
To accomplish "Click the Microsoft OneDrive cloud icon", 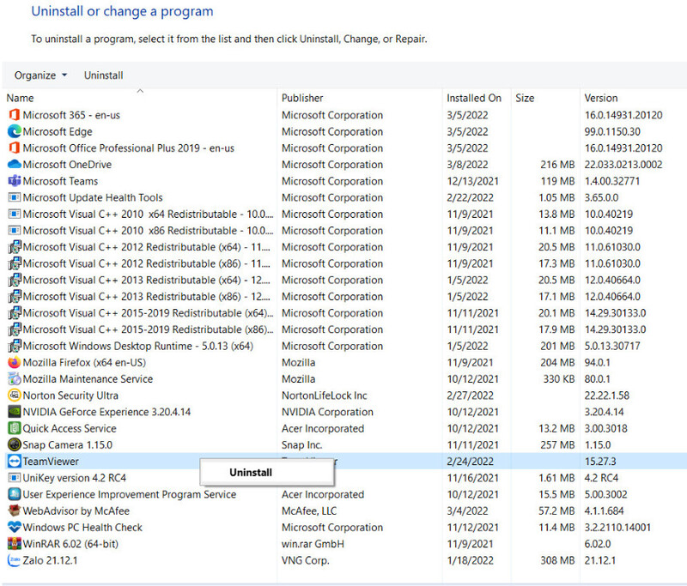I will pos(14,164).
